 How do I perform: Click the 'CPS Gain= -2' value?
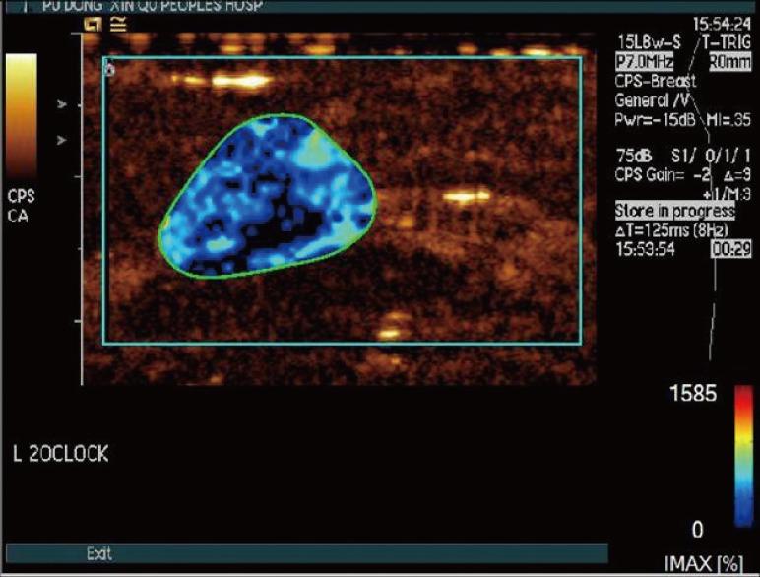tap(663, 175)
